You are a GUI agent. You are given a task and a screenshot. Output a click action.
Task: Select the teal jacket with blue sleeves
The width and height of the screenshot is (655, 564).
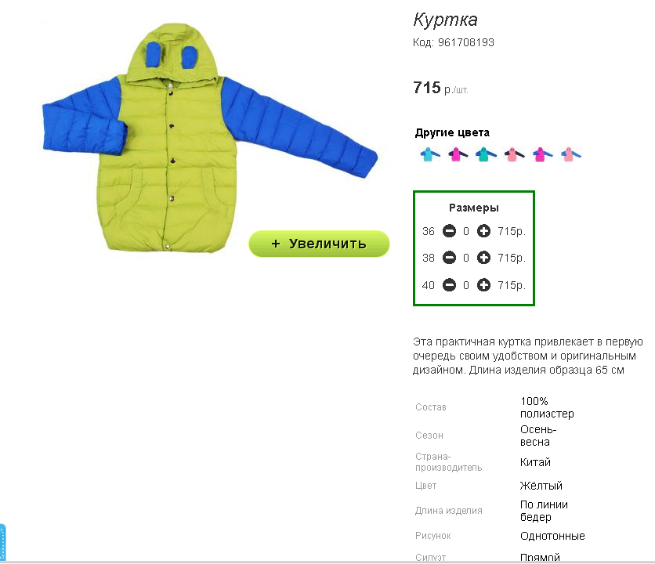click(486, 154)
